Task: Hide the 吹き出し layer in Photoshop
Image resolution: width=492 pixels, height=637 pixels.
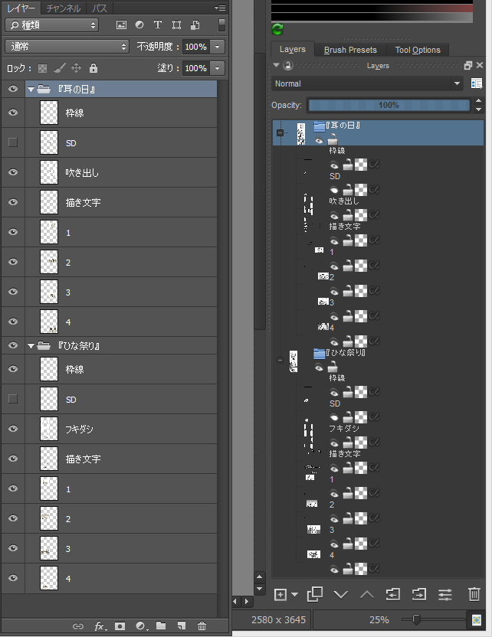Action: coord(12,172)
